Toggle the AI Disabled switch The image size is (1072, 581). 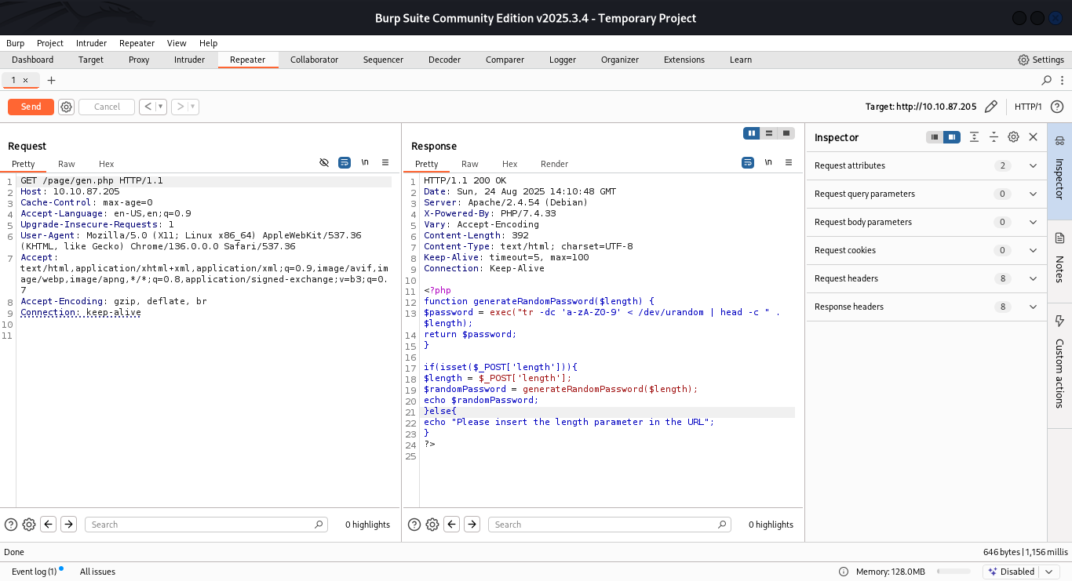(x=1012, y=572)
